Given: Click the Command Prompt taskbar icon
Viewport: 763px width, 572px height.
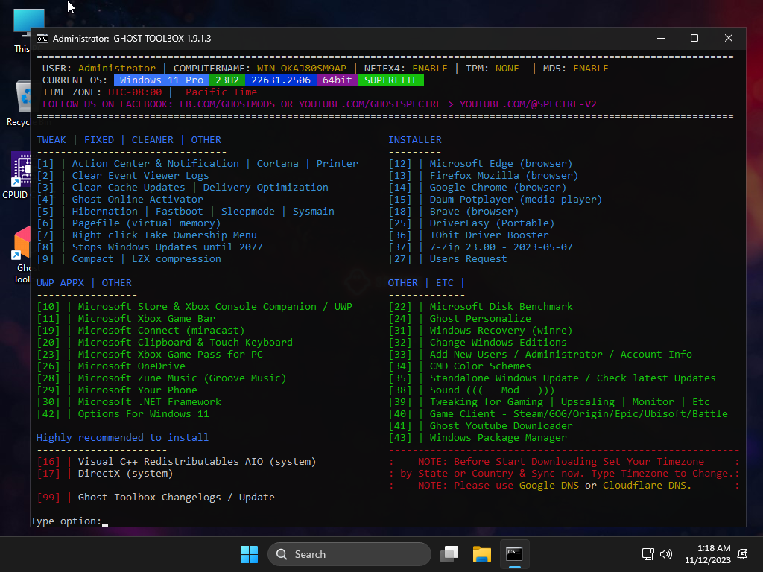Looking at the screenshot, I should 514,554.
